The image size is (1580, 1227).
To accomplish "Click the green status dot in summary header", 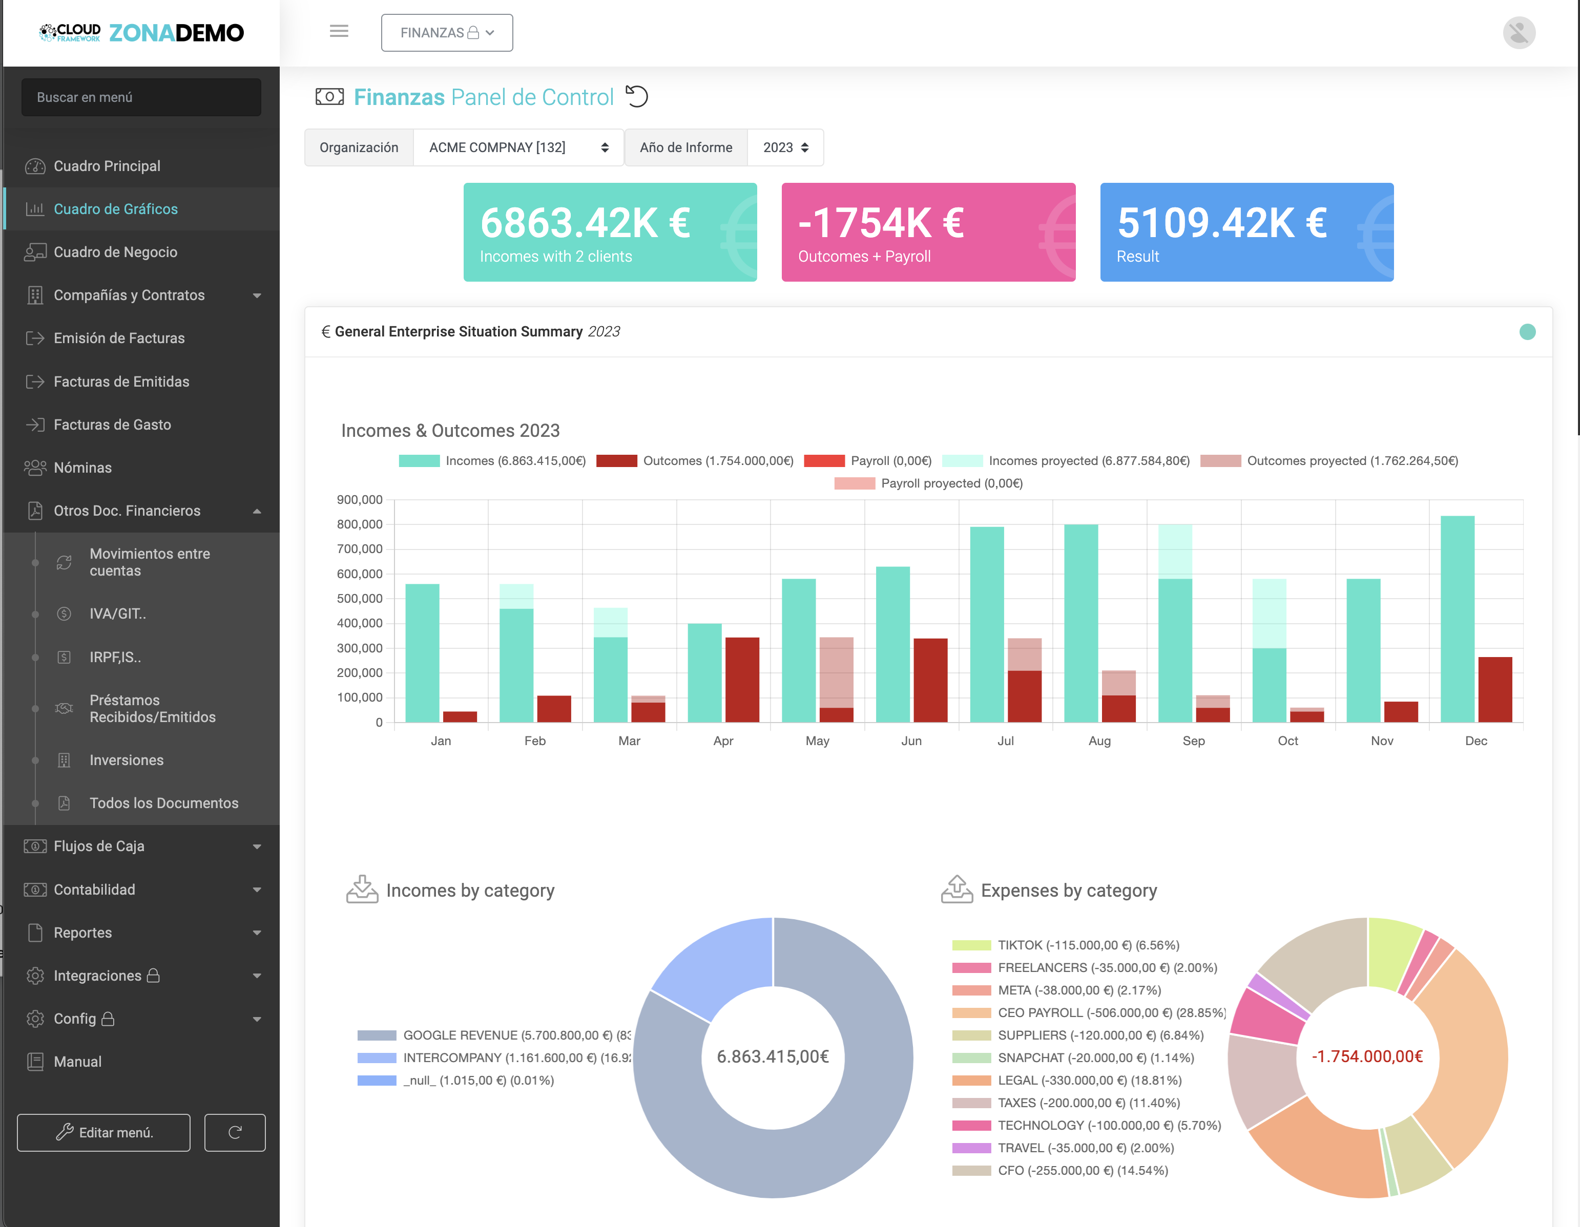I will click(1527, 331).
